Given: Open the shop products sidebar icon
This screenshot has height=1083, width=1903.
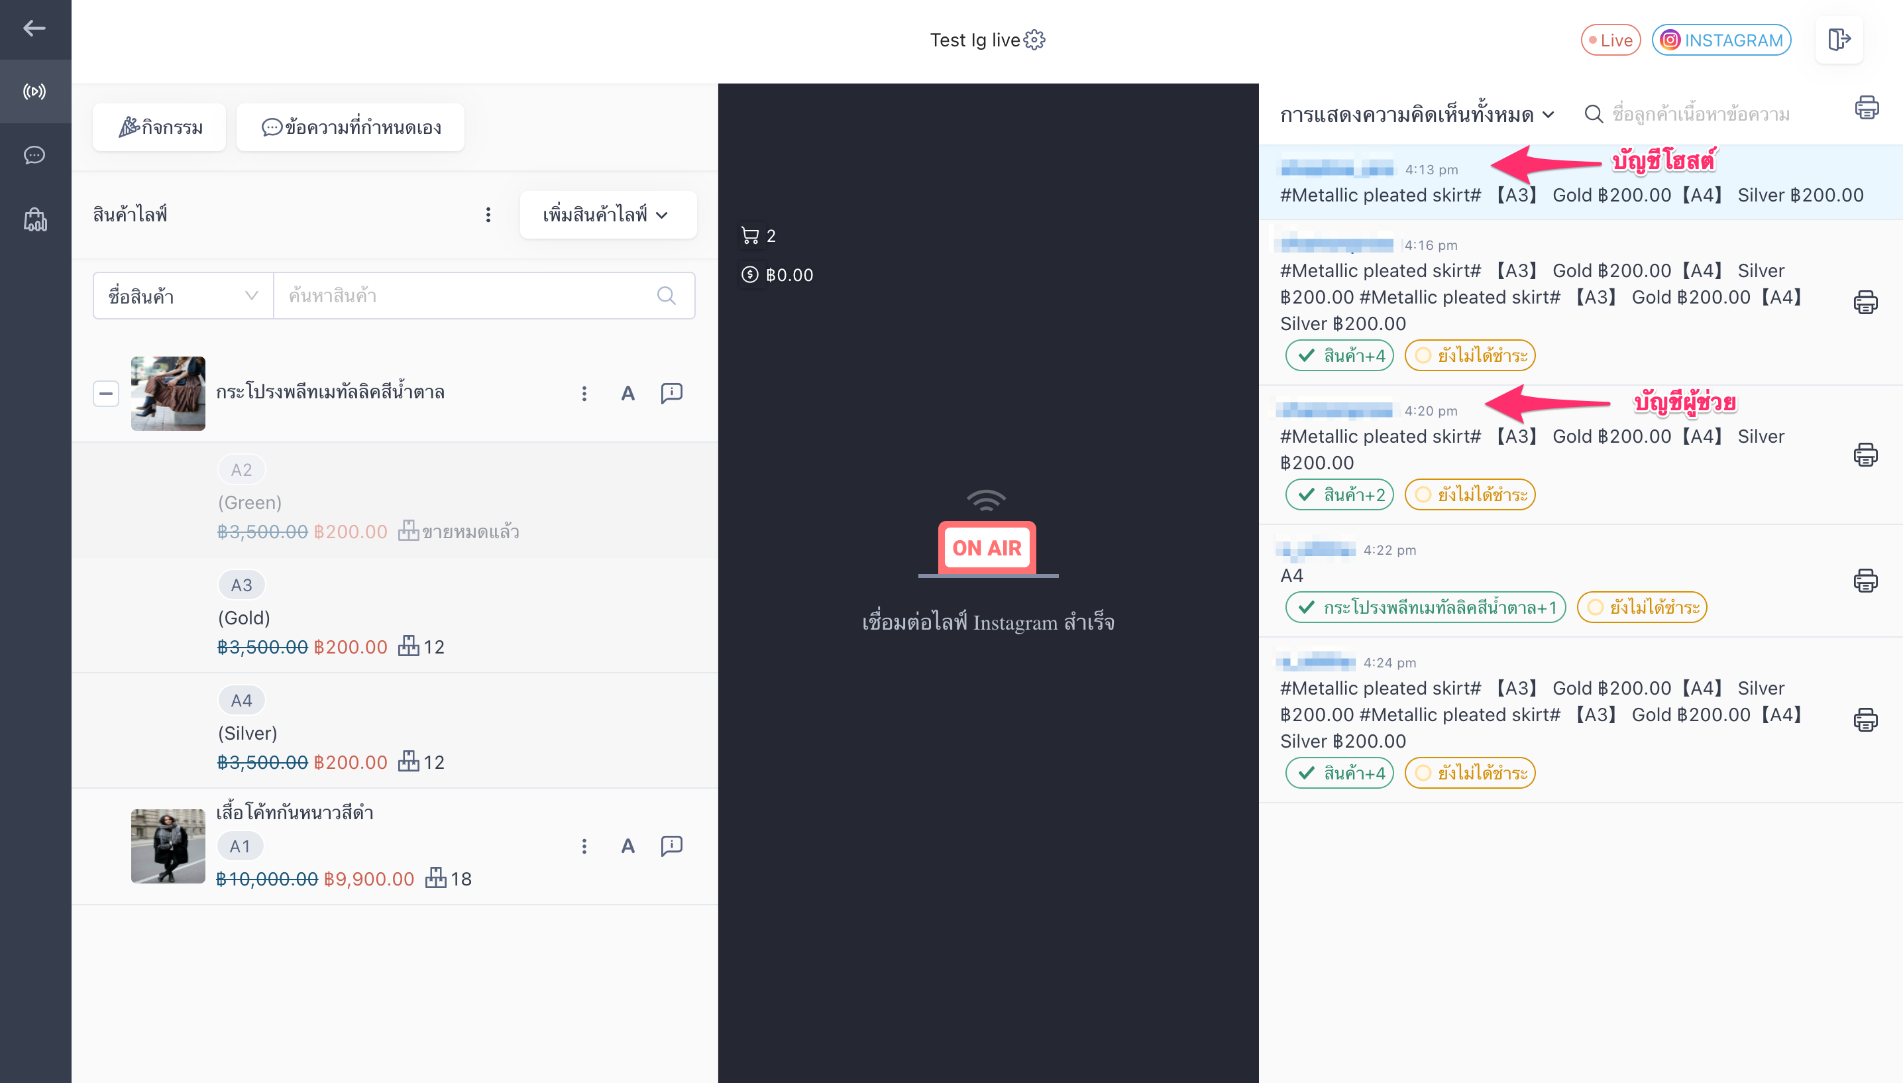Looking at the screenshot, I should (x=34, y=219).
